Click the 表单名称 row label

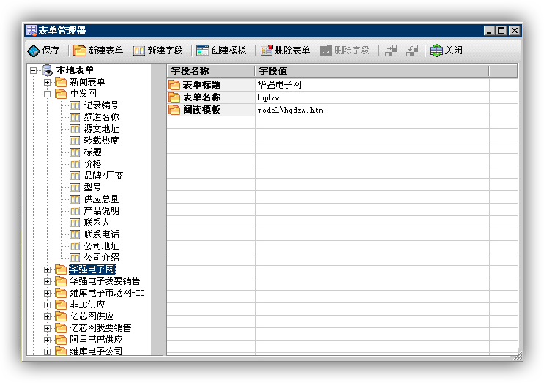click(201, 97)
